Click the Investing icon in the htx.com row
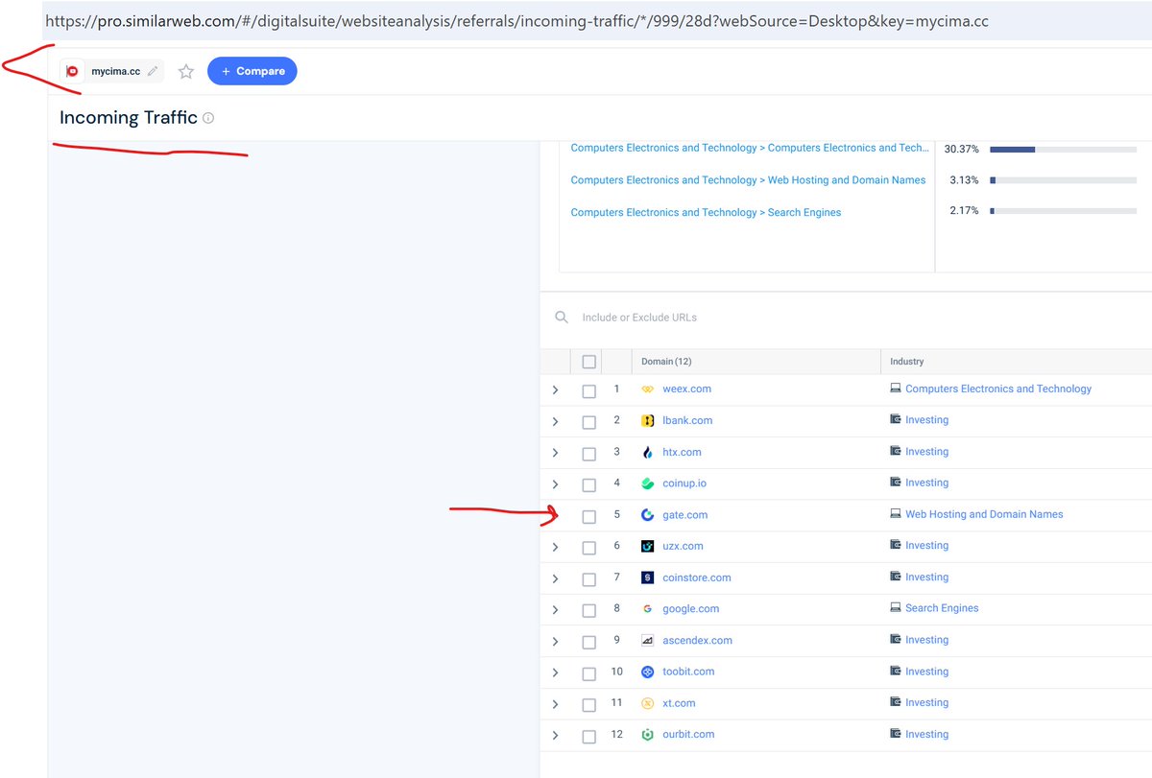Image resolution: width=1152 pixels, height=778 pixels. point(896,451)
